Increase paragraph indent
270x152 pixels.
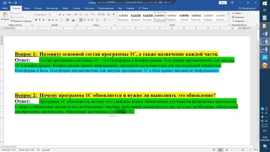pos(103,15)
